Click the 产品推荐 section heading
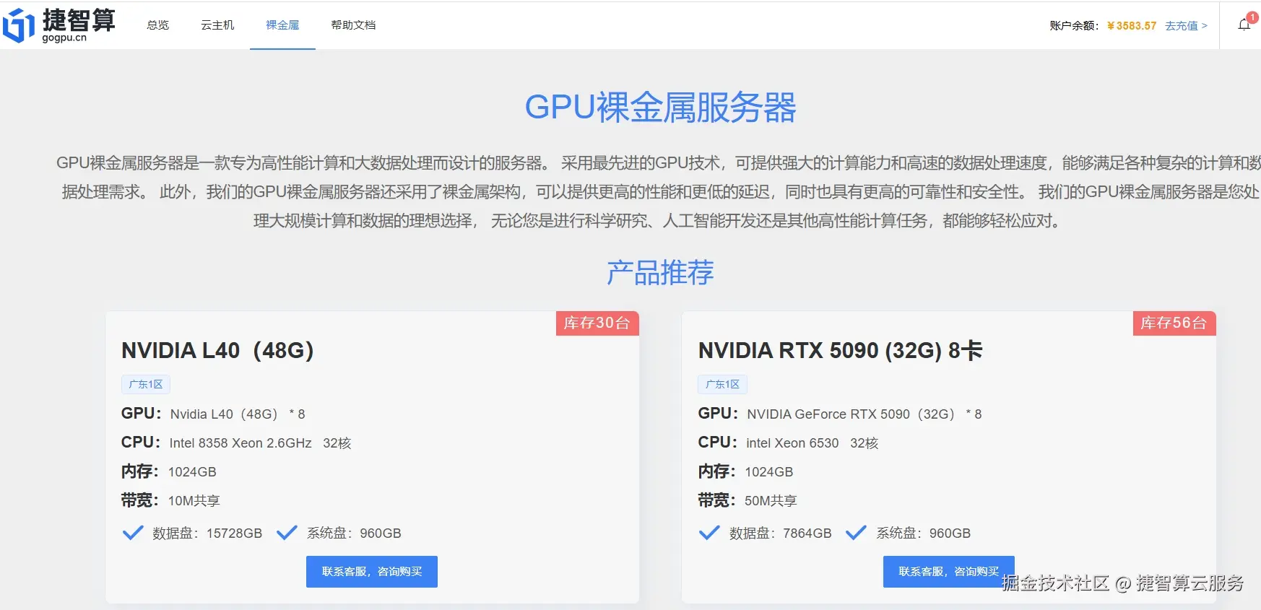This screenshot has width=1261, height=610. [x=660, y=272]
